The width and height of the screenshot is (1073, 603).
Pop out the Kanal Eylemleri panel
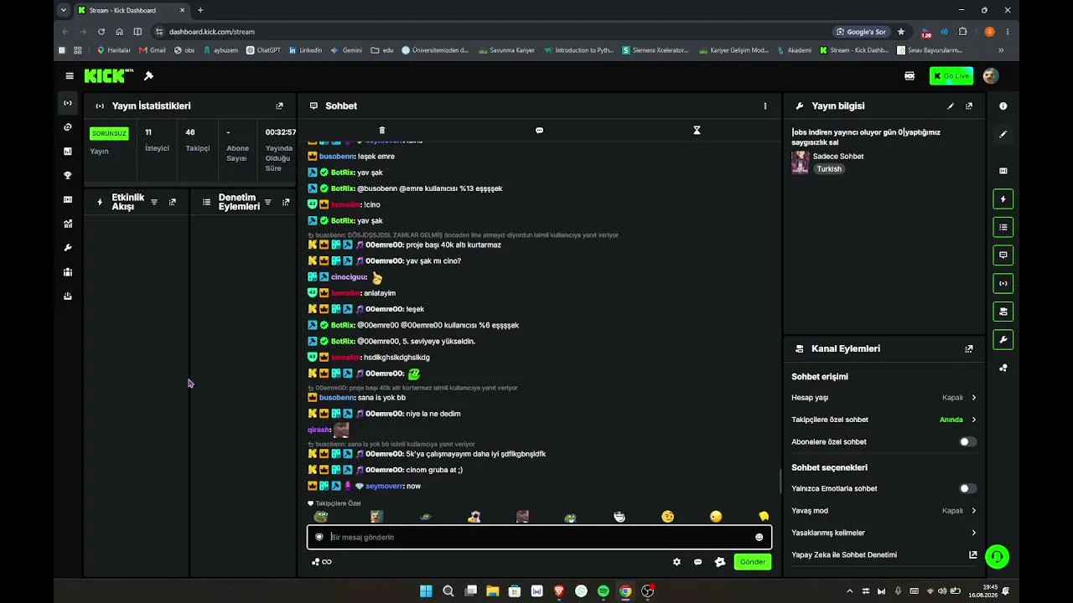point(969,348)
